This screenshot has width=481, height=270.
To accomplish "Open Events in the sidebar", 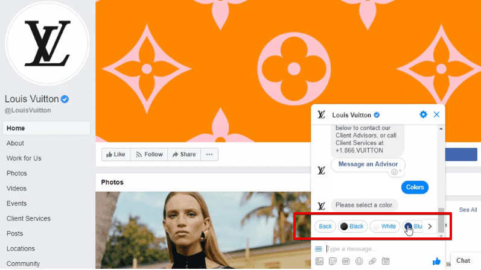I will 16,203.
